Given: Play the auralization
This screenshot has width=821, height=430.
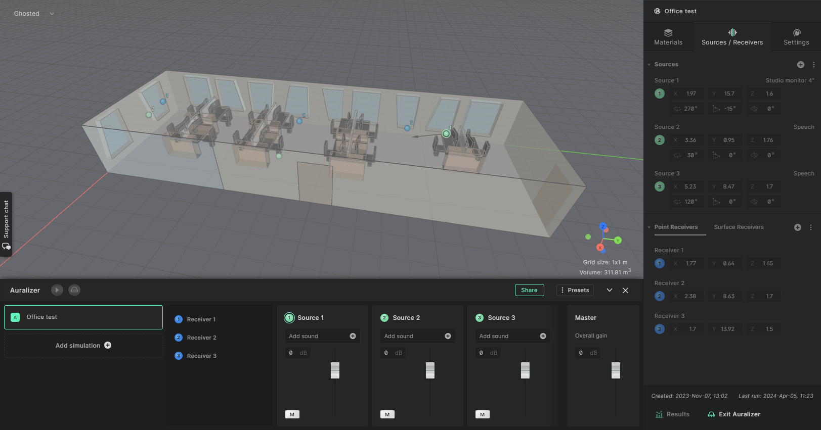Looking at the screenshot, I should click(57, 290).
